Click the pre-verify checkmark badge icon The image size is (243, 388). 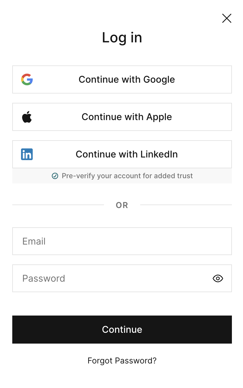tap(55, 176)
